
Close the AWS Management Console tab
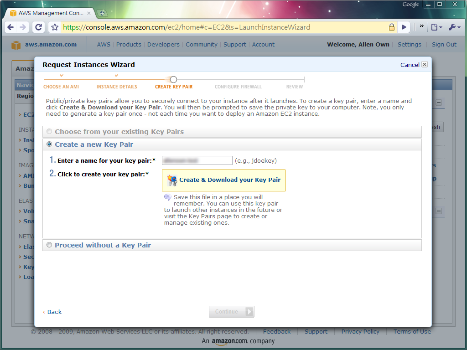[x=89, y=13]
